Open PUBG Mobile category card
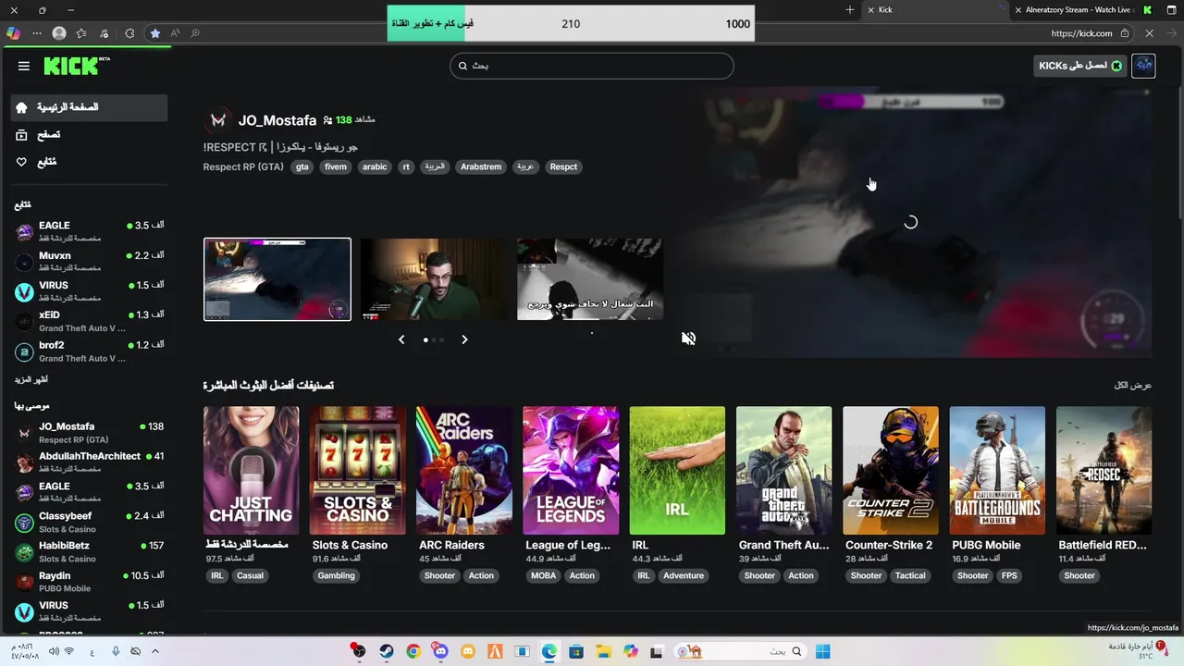The width and height of the screenshot is (1184, 666). [997, 471]
